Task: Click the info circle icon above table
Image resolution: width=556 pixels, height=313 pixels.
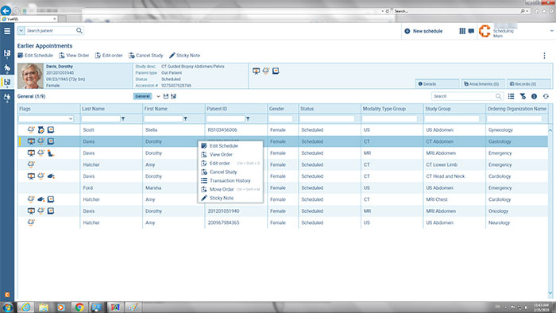Action: (534, 96)
